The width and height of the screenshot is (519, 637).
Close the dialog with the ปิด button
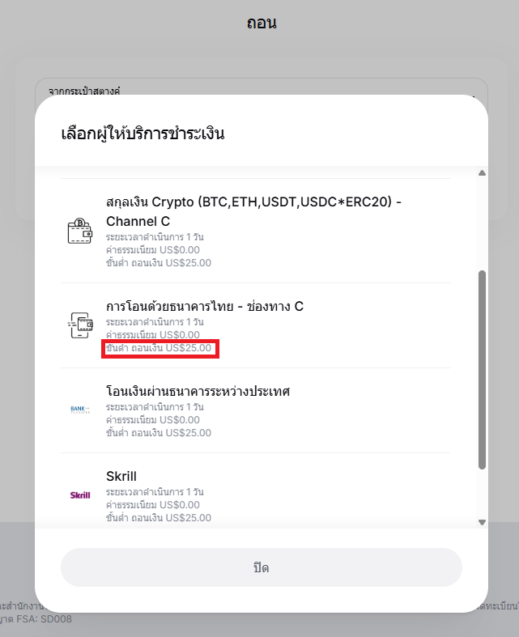pos(261,567)
